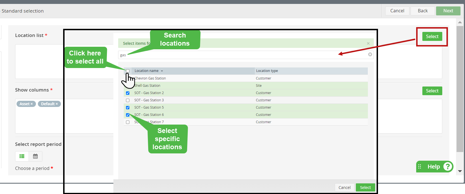Image resolution: width=465 pixels, height=194 pixels.
Task: Select Shell Gas Station row
Action: 246,86
